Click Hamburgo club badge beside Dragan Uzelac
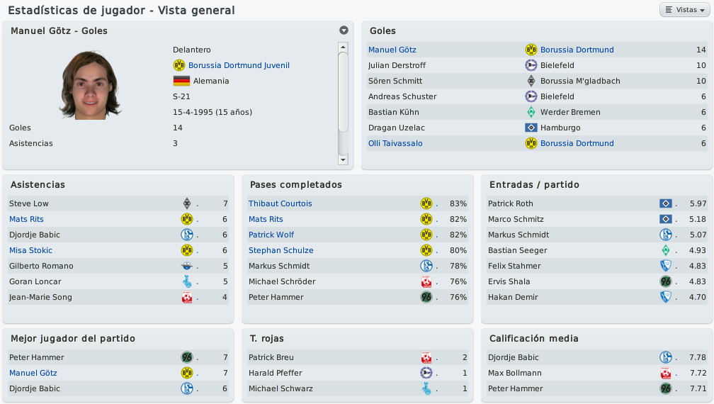This screenshot has width=714, height=404. click(x=531, y=128)
